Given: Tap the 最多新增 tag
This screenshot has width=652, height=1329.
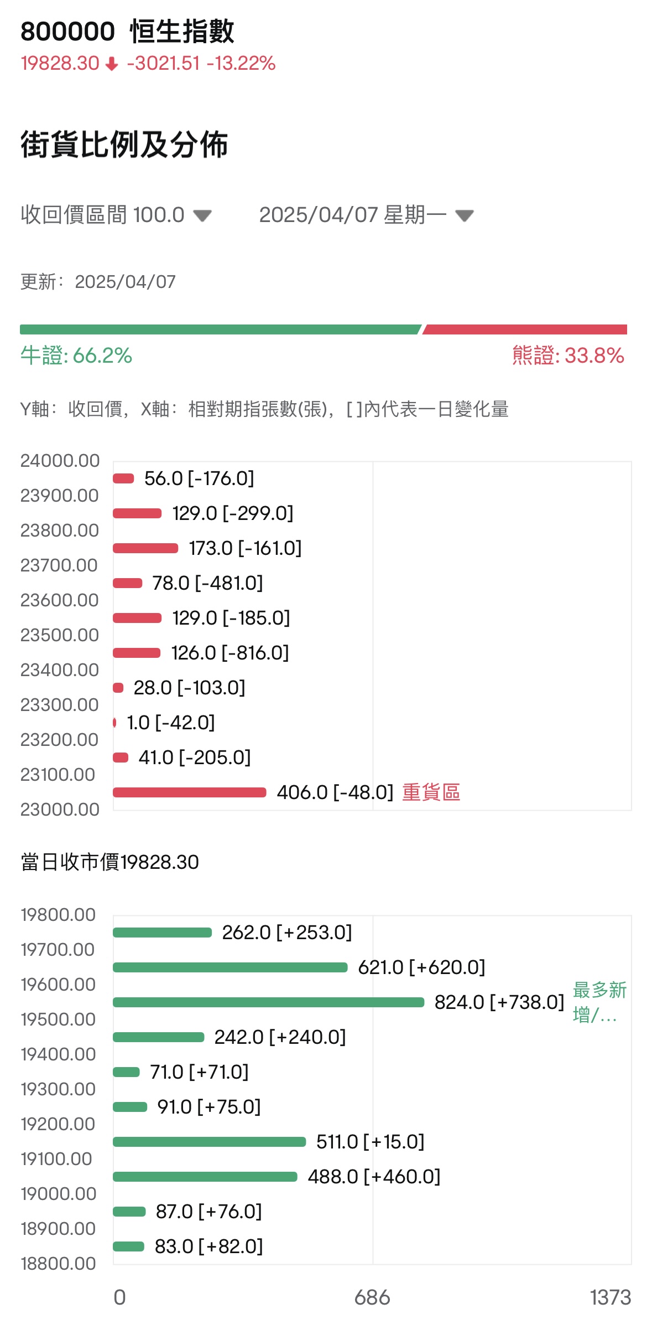Looking at the screenshot, I should tap(599, 1002).
